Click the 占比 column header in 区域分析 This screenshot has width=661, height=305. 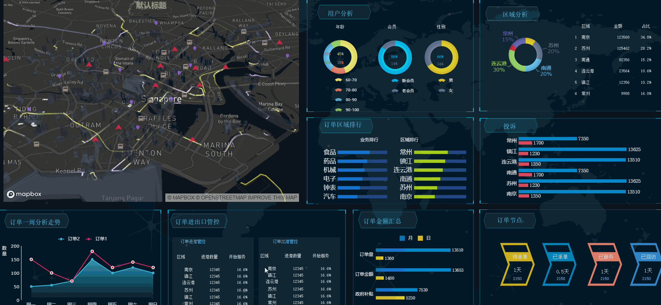646,26
